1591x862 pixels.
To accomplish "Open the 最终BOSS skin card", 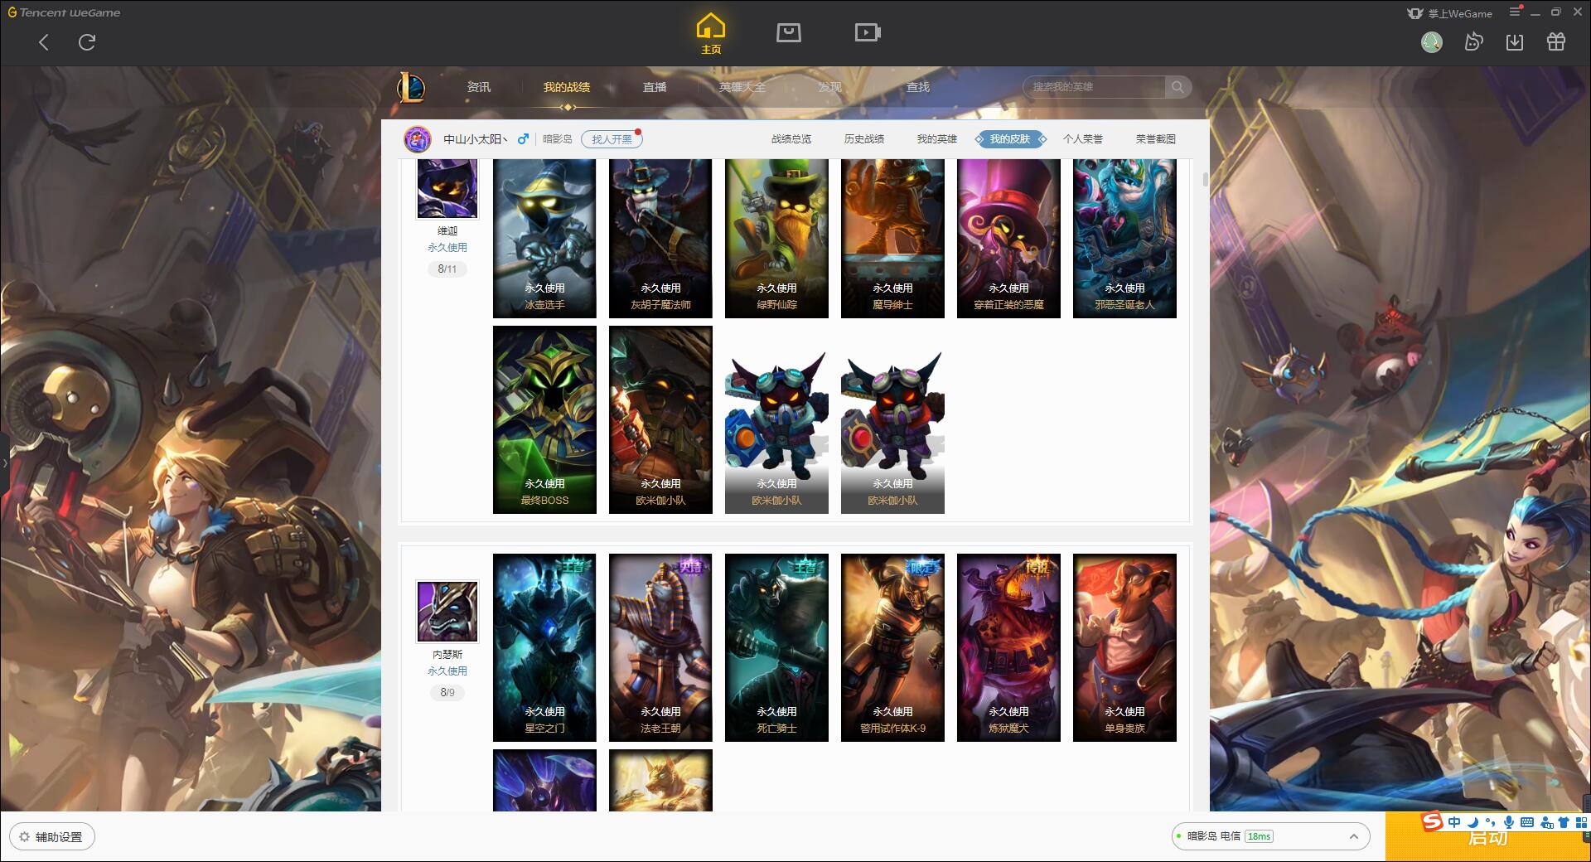I will pyautogui.click(x=544, y=419).
